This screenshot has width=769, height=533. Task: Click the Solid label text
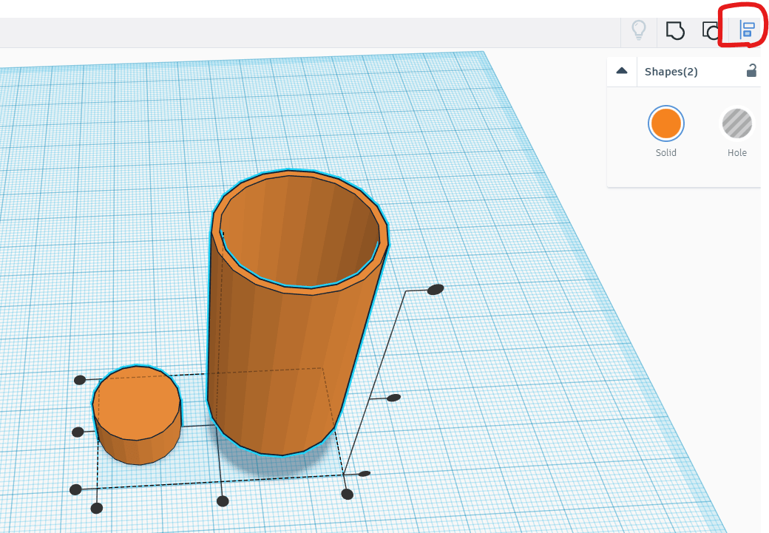point(665,152)
